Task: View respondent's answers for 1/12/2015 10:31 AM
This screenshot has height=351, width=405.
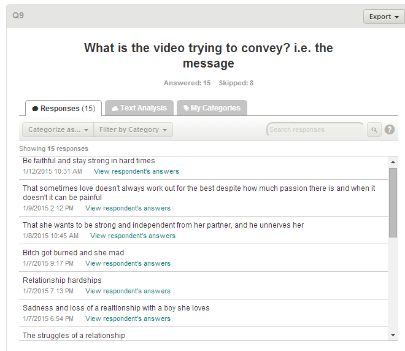Action: [x=136, y=171]
